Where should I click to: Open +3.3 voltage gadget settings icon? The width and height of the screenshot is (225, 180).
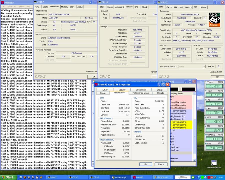(x=219, y=91)
